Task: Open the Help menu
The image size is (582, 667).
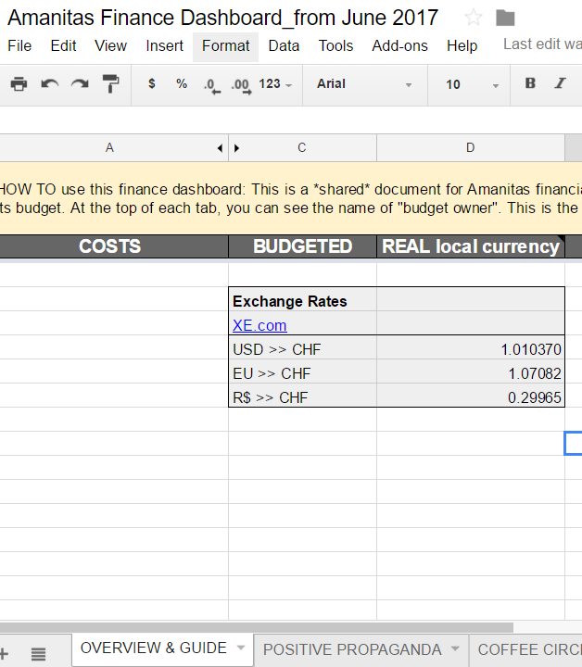Action: coord(462,46)
